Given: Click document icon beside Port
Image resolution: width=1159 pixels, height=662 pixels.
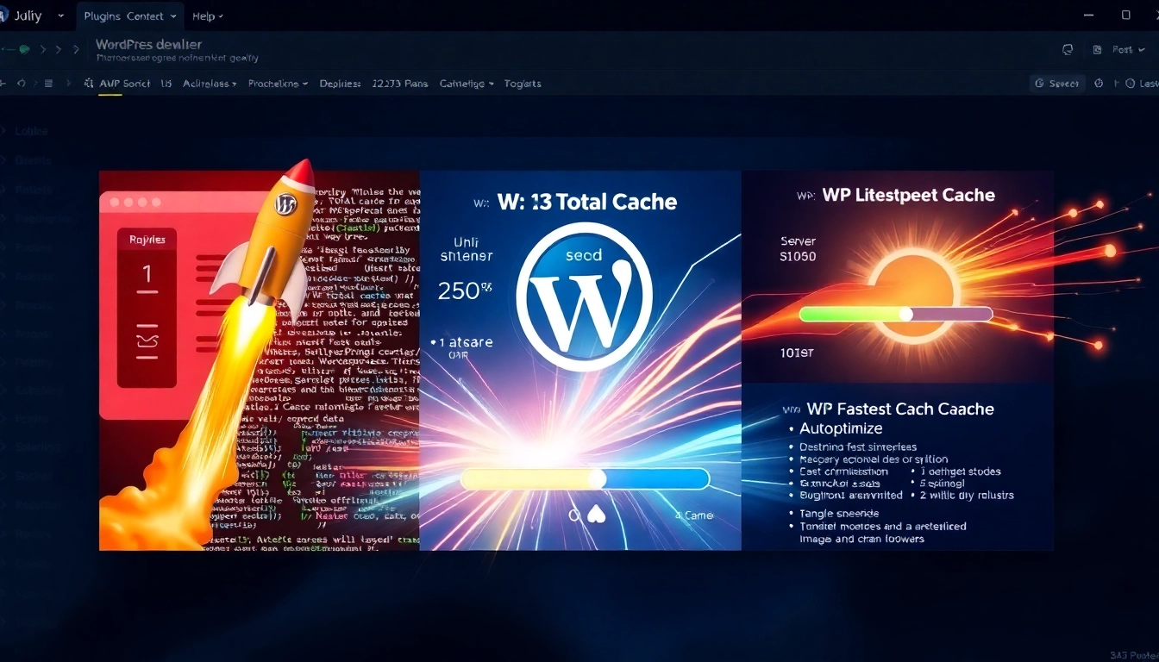Looking at the screenshot, I should pos(1097,50).
